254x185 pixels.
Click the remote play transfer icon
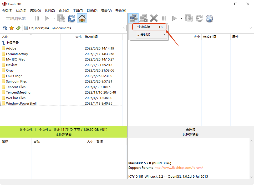(x=174, y=18)
